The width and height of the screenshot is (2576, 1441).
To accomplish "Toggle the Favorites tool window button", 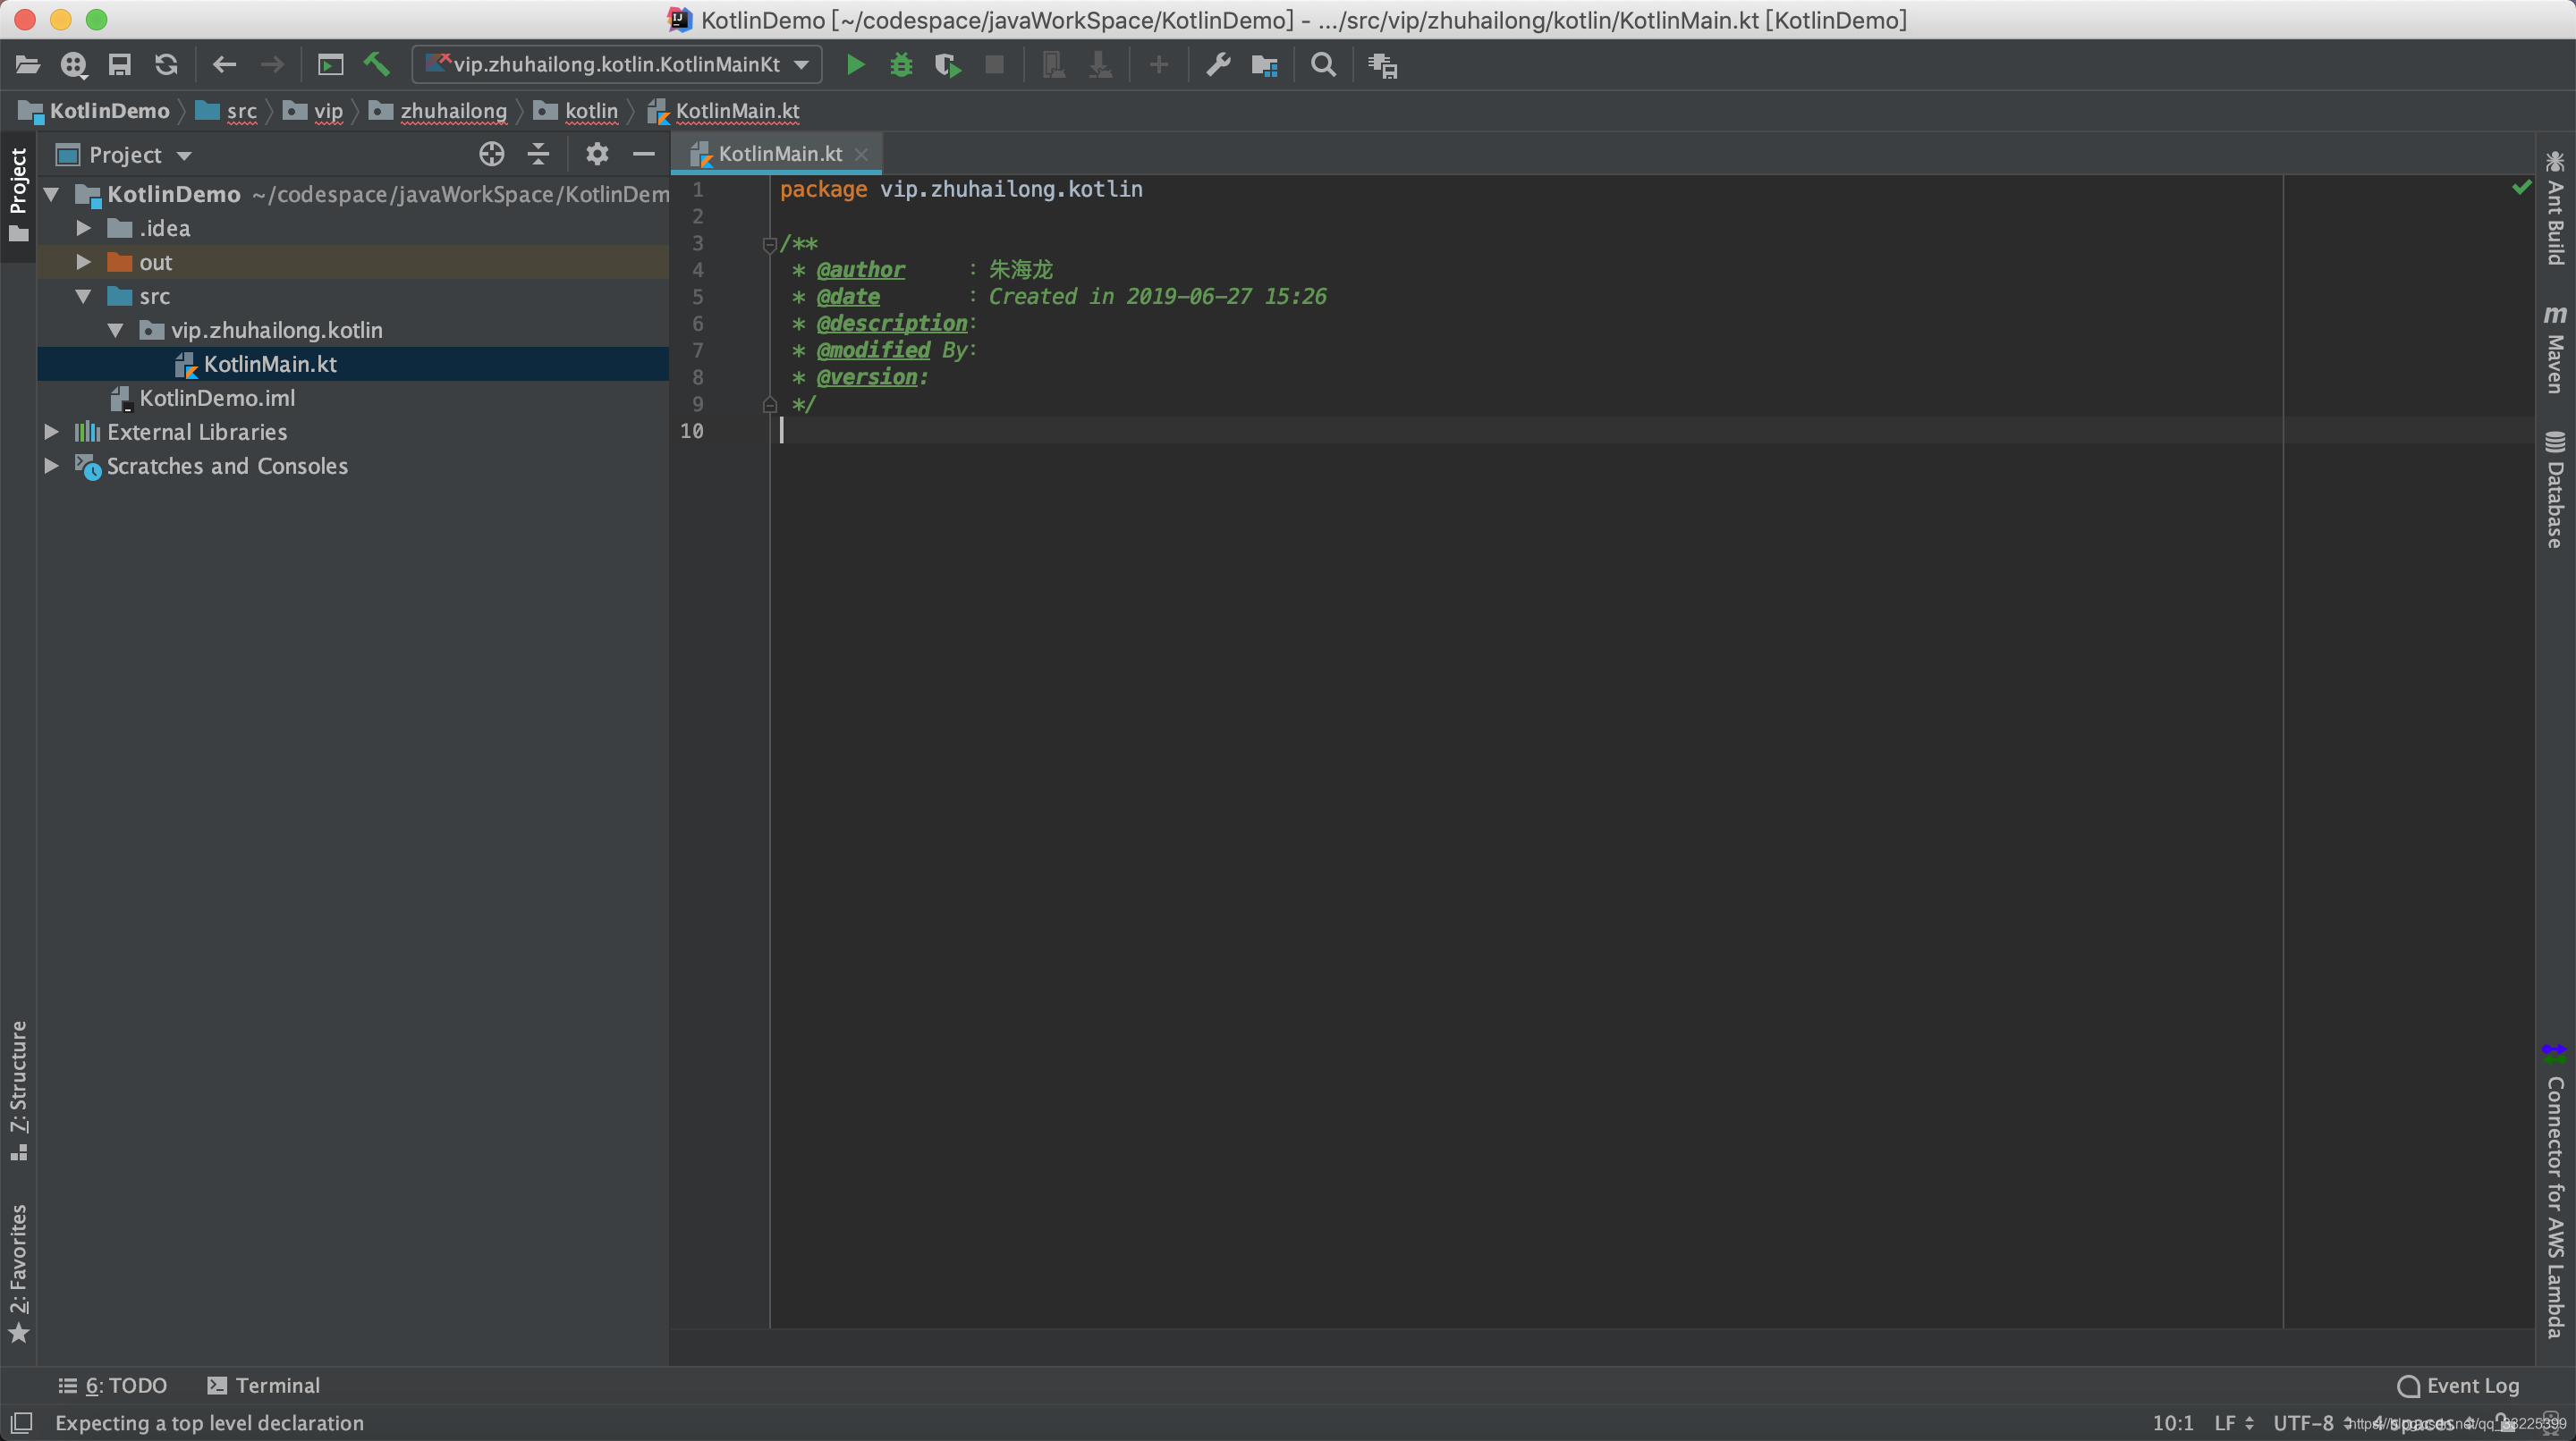I will [18, 1274].
